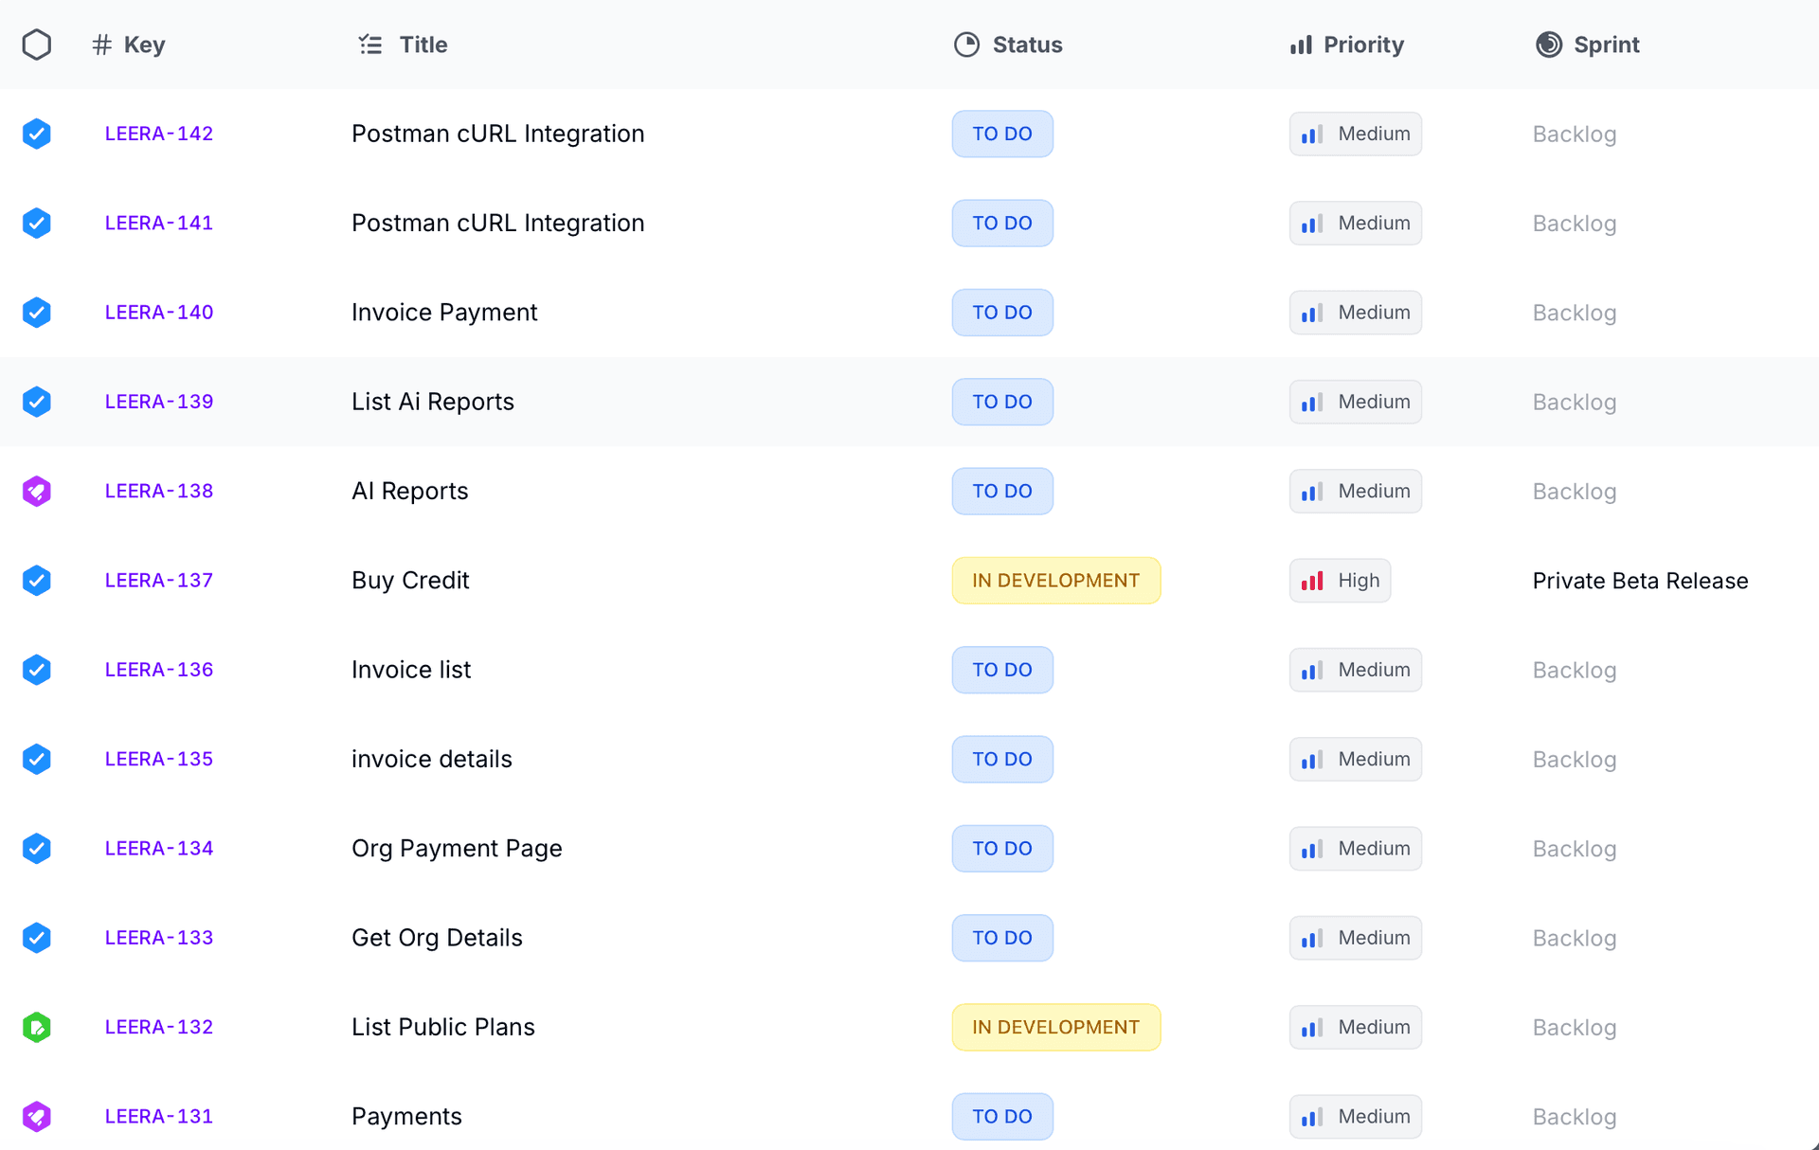Click the green issue icon for LEERA-132
Image resolution: width=1819 pixels, height=1150 pixels.
(x=36, y=1027)
